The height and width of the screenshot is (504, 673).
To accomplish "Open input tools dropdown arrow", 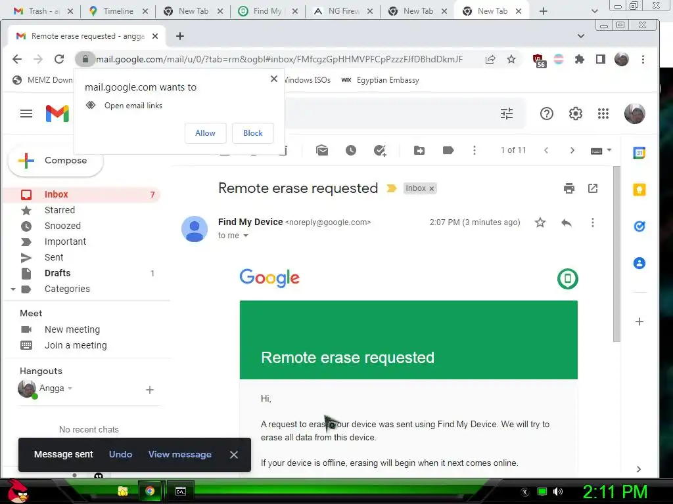I will click(x=609, y=150).
